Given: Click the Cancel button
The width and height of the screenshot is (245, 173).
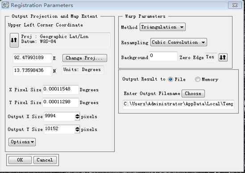Looking at the screenshot, I should (x=45, y=160).
